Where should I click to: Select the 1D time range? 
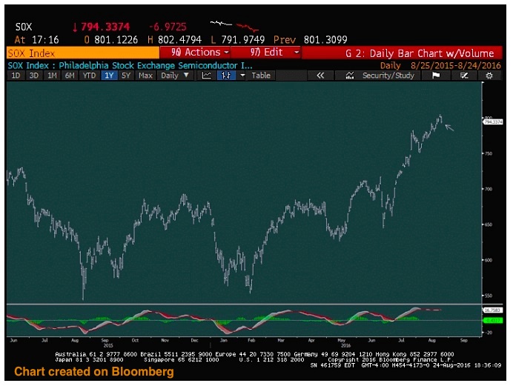click(x=16, y=76)
